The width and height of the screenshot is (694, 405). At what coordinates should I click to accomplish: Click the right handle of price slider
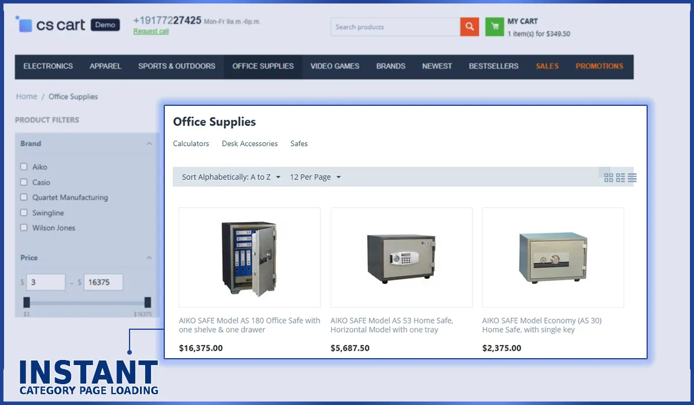tap(147, 302)
